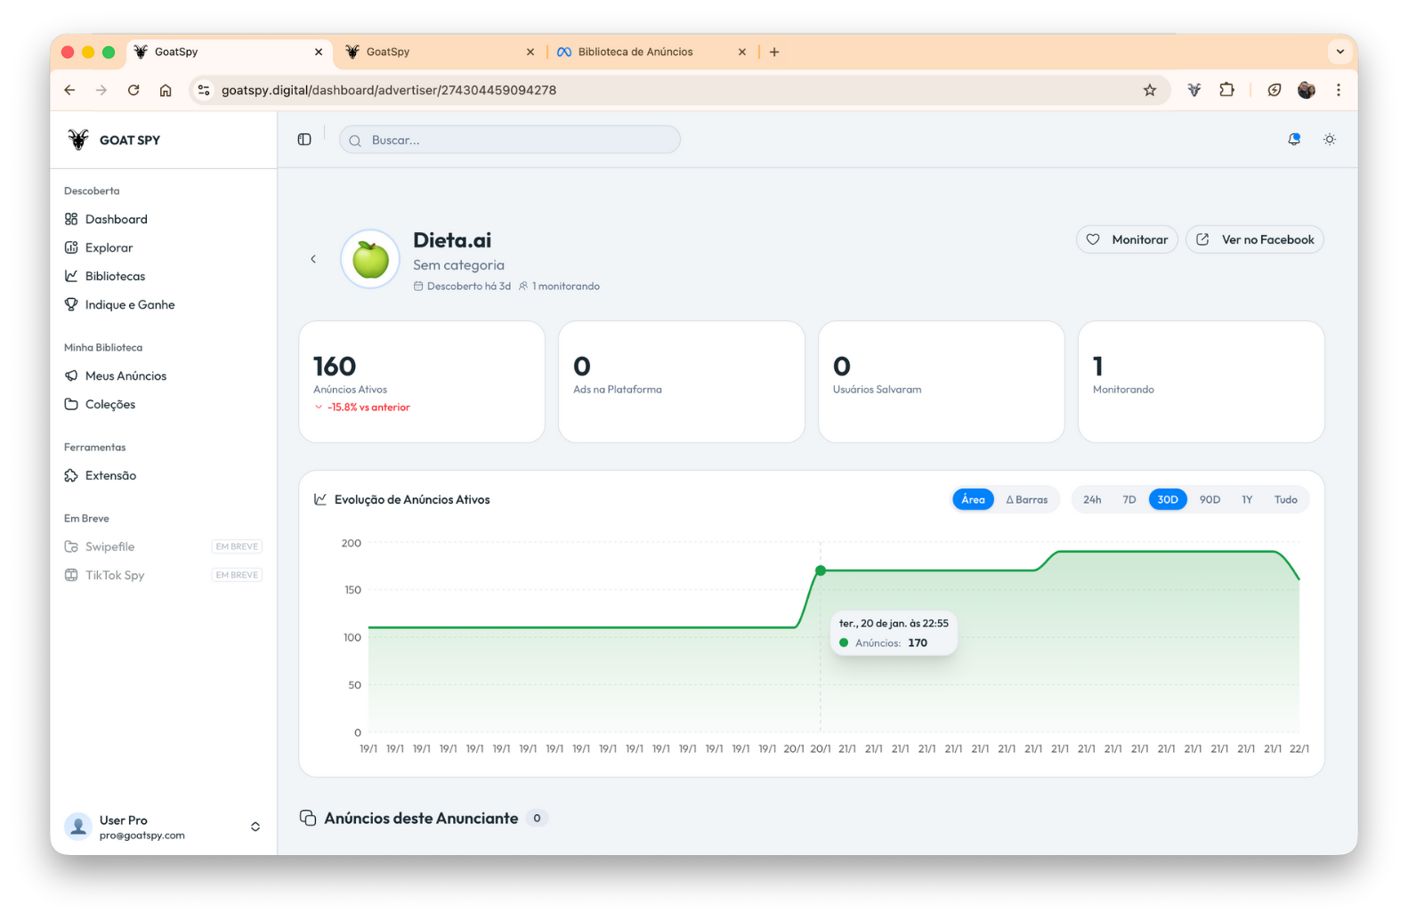The image size is (1408, 921).
Task: Switch chart to Barras view
Action: click(x=1026, y=500)
